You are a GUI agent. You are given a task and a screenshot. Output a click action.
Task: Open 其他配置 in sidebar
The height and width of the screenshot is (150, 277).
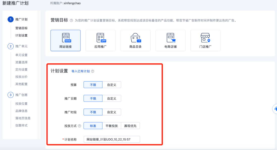(x=21, y=84)
